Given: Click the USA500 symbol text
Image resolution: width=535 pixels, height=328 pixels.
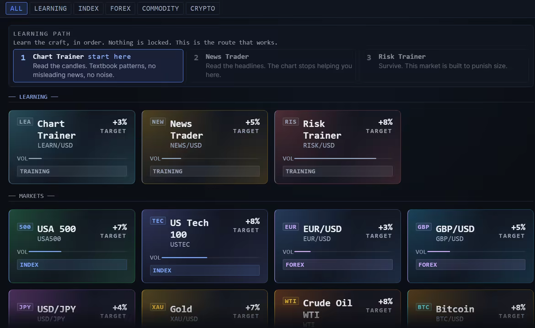Looking at the screenshot, I should point(49,238).
